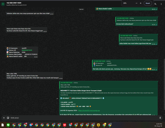Screen dimensions: 165x128
Task: Jump to quoted 'Mau coba 100k' reply
Action: tap(109, 85)
